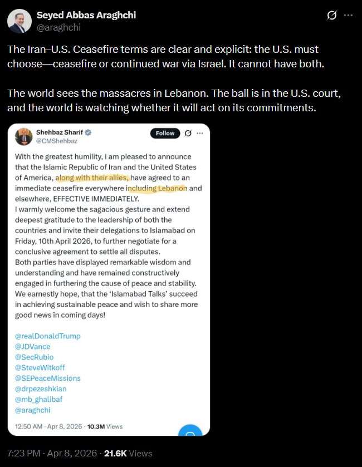Click the blue circular button on the embedded post
The width and height of the screenshot is (362, 467).
pos(189,434)
